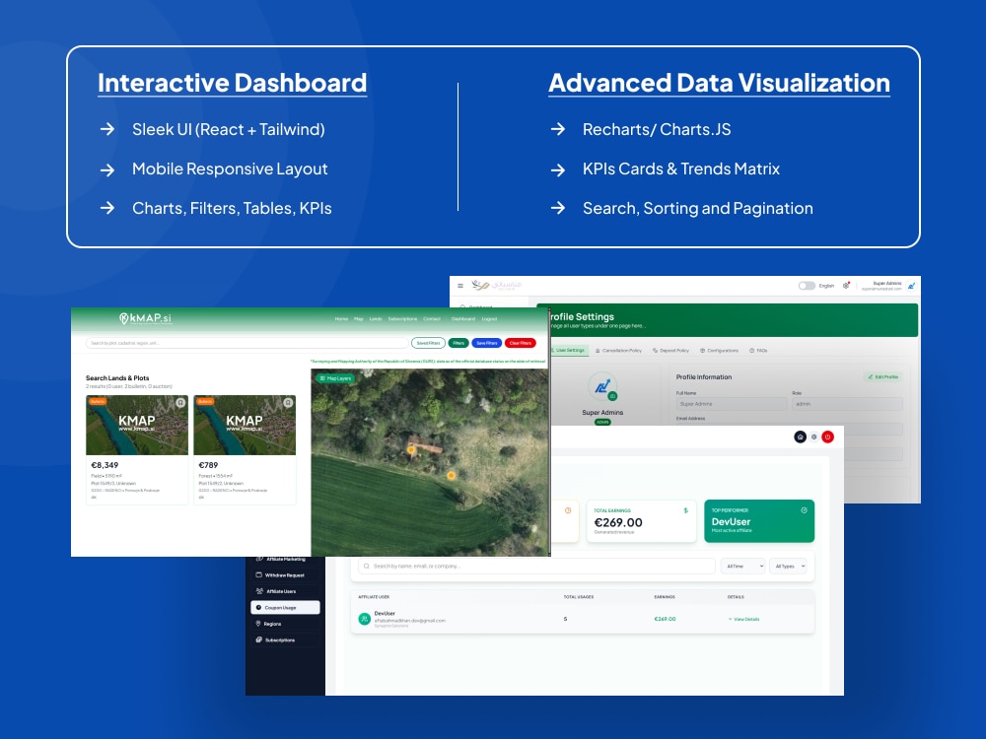986x739 pixels.
Task: Click the blue Save Filters button
Action: [x=487, y=343]
